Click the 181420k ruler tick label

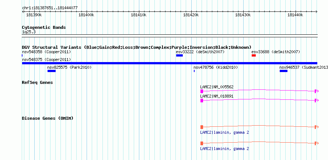191,15
